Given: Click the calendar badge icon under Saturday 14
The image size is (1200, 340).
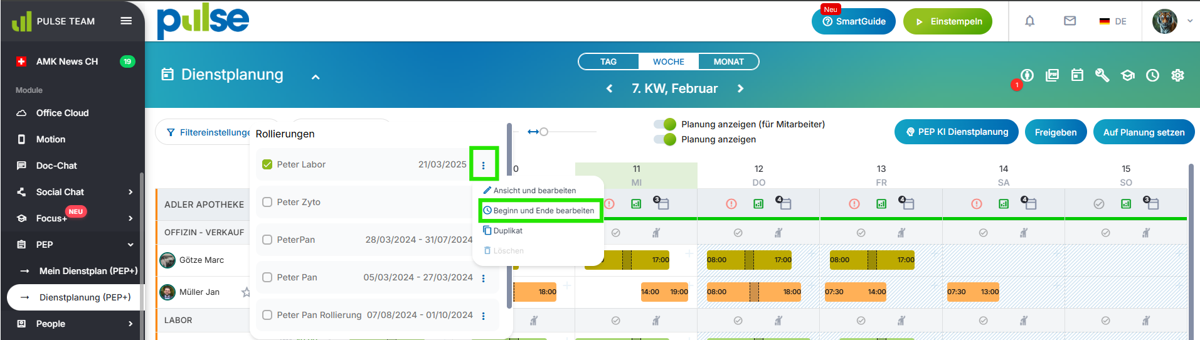Looking at the screenshot, I should click(x=1029, y=203).
